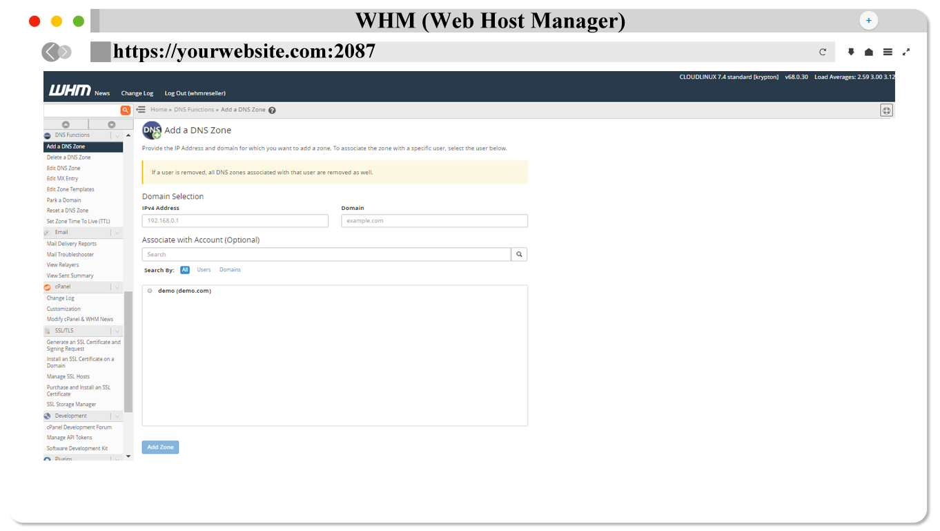Screen dimensions: 940x531
Task: Open Park a Domain
Action: coord(64,200)
